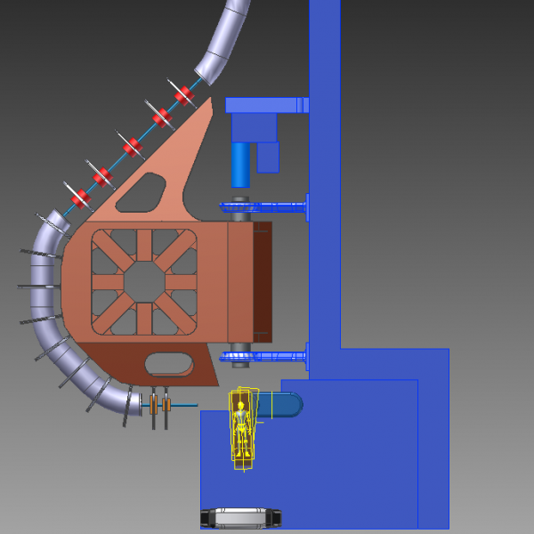The height and width of the screenshot is (534, 534).
Task: Select the small dark blue block beside cylinder
Action: tap(268, 158)
